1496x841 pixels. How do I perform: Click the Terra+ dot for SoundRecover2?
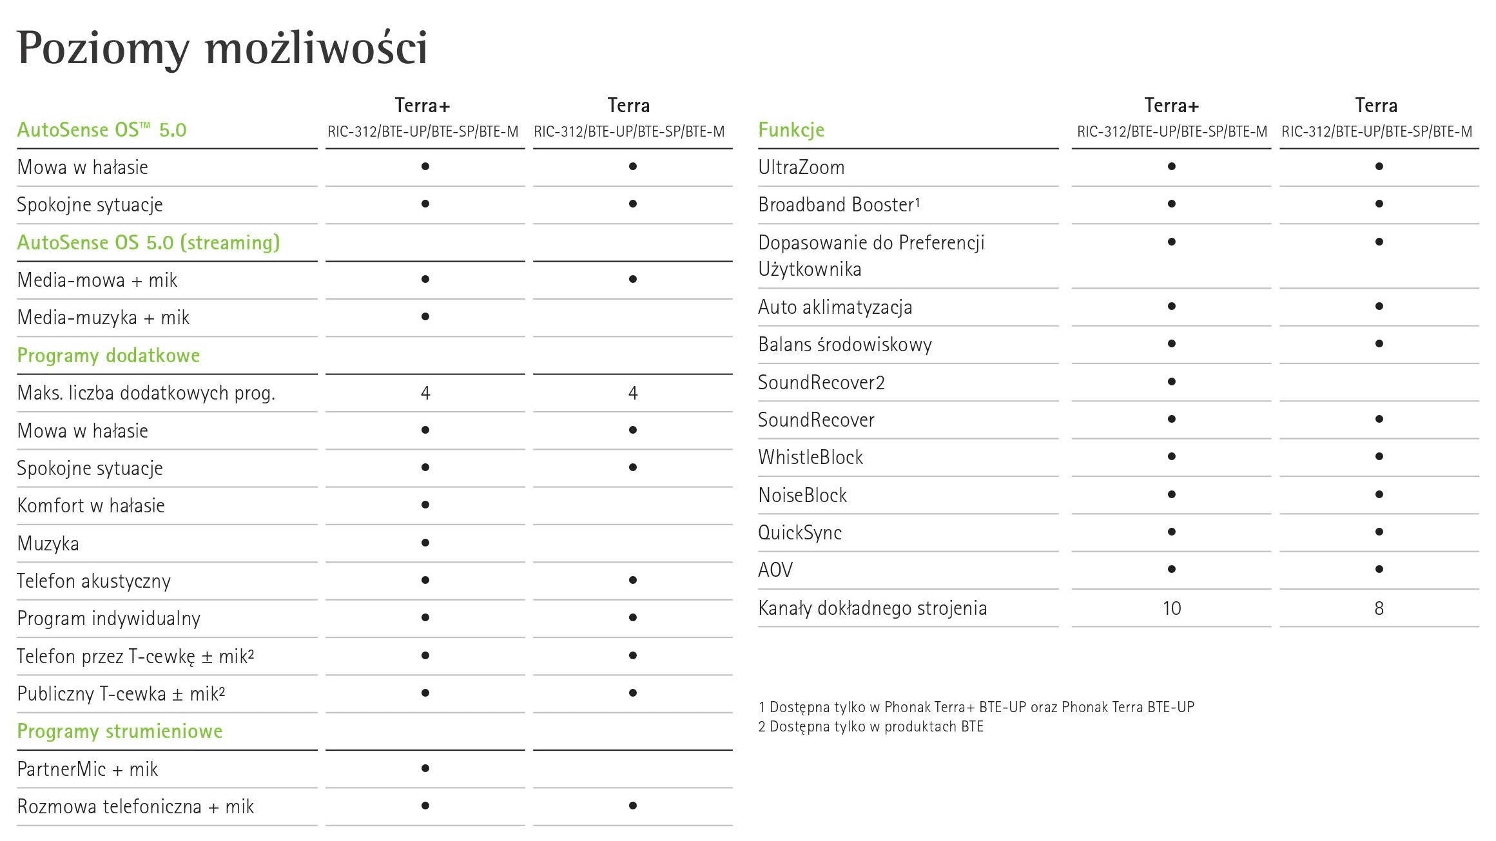coord(1172,382)
